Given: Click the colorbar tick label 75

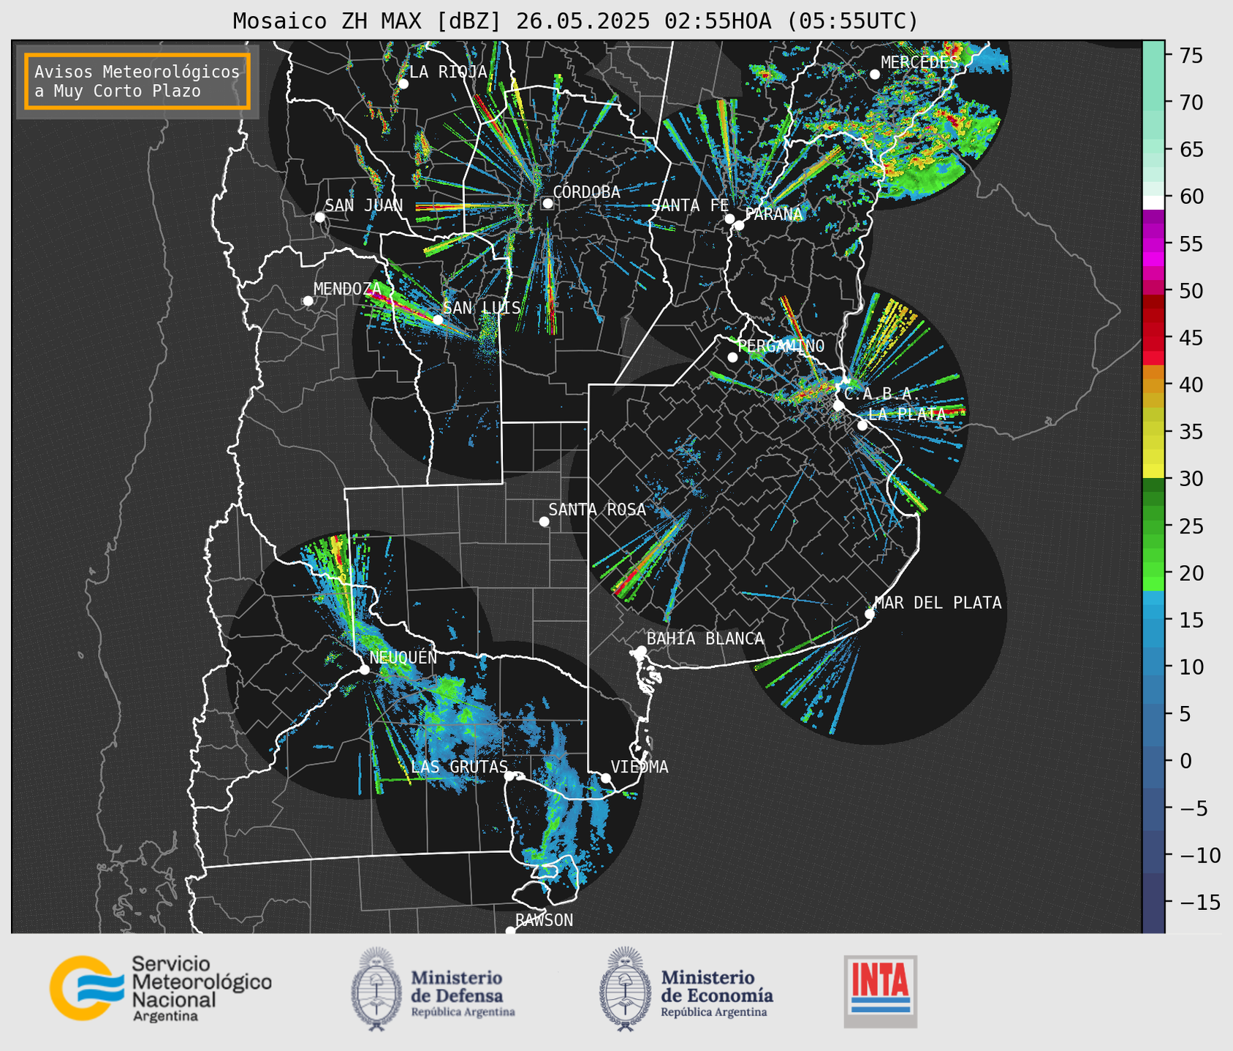Looking at the screenshot, I should (1191, 56).
